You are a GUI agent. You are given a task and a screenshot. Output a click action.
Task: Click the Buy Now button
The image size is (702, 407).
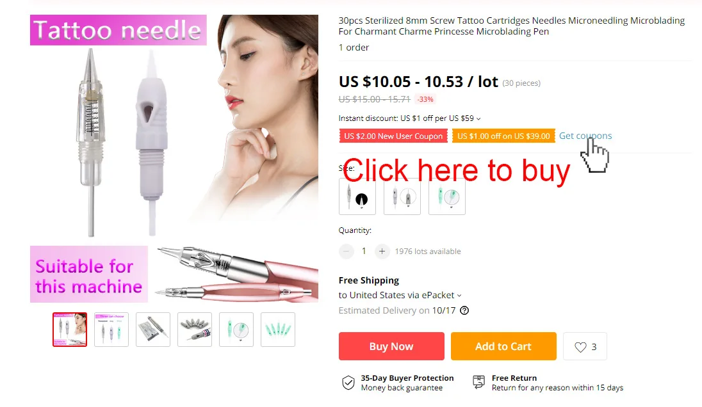pos(391,346)
